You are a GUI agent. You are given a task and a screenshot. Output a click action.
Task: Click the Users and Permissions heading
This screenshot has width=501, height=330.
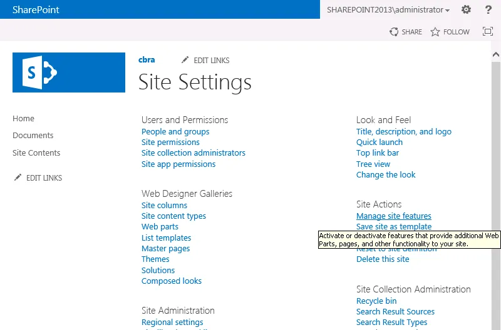coord(185,120)
